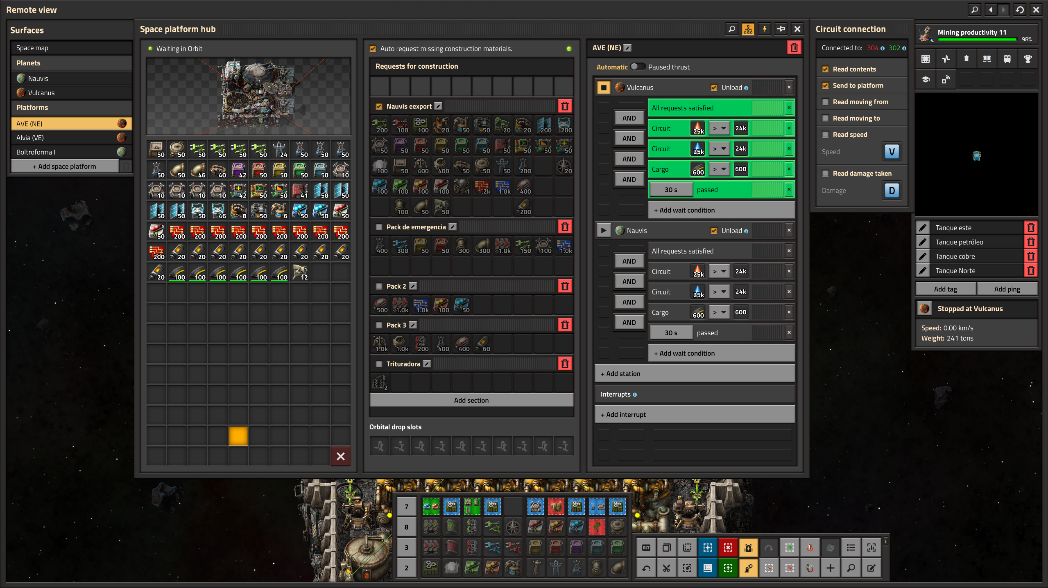
Task: Delete the Tanque Norte tag
Action: pos(1031,271)
